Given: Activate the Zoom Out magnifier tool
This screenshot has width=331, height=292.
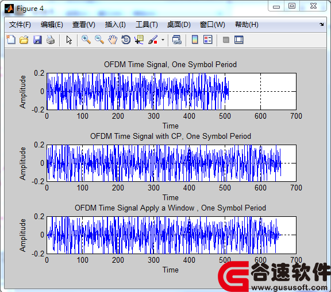Looking at the screenshot, I should coord(99,40).
